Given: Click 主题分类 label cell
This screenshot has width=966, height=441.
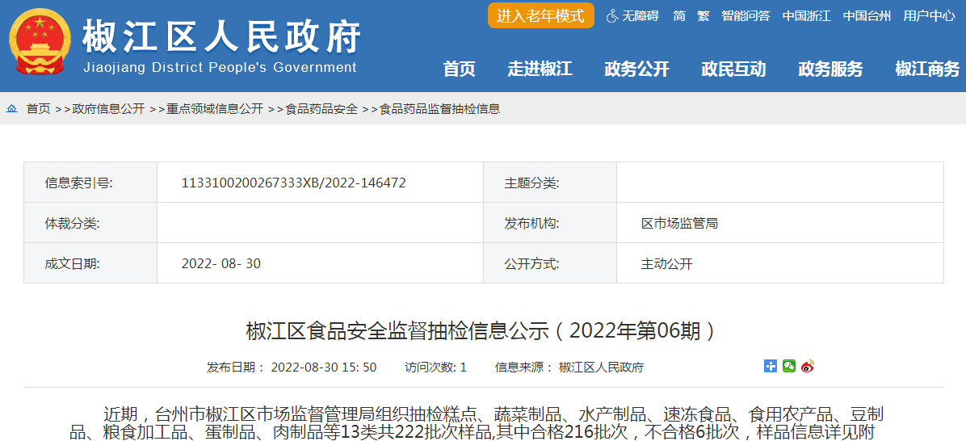Looking at the screenshot, I should (550, 183).
